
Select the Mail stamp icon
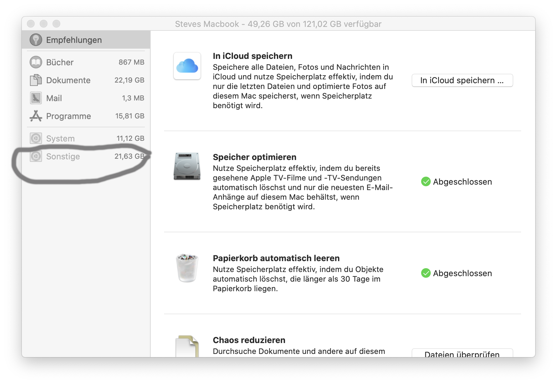tap(36, 98)
